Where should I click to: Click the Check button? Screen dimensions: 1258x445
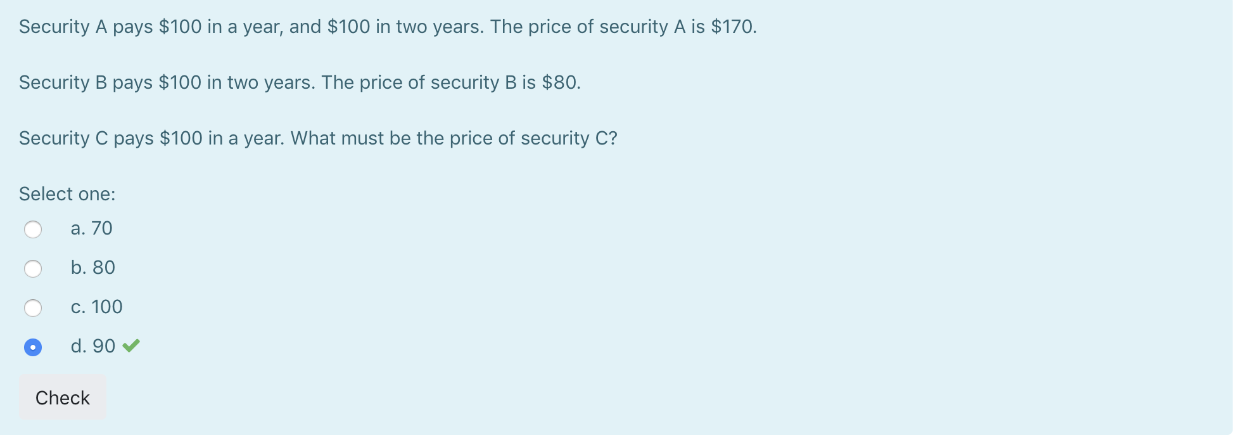(62, 397)
